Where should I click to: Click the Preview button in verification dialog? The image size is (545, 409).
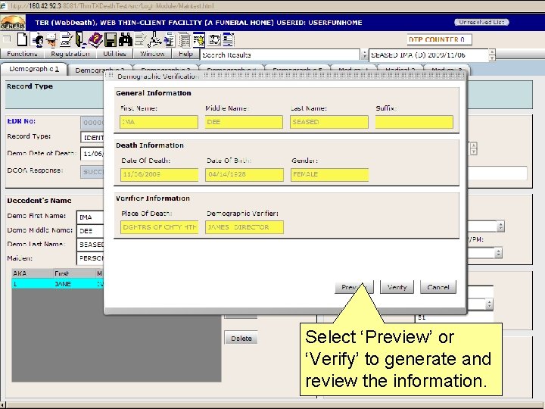click(353, 287)
